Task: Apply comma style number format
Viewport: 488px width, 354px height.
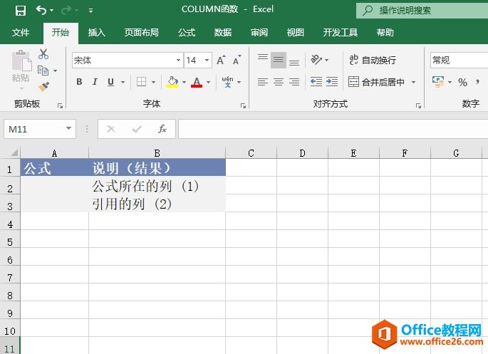Action: pyautogui.click(x=477, y=82)
